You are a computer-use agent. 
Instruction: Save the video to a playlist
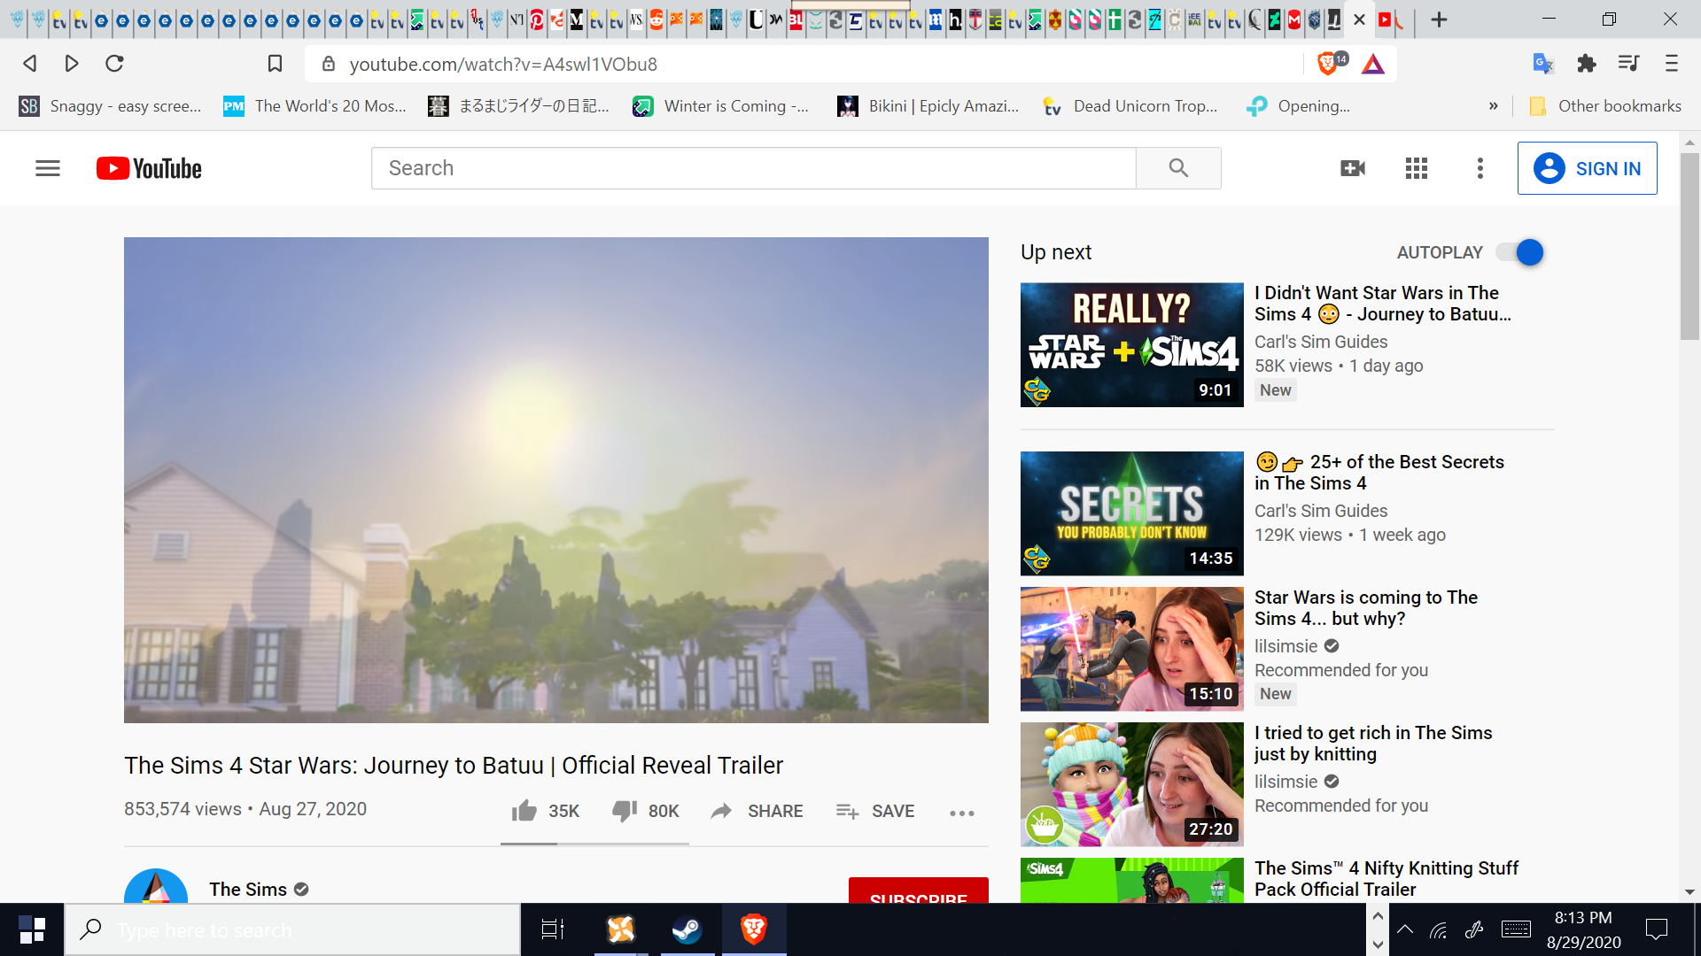875,811
